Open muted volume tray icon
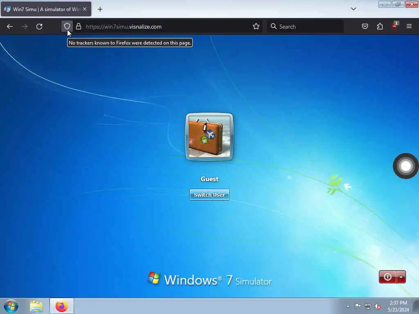The image size is (419, 314). (378, 307)
